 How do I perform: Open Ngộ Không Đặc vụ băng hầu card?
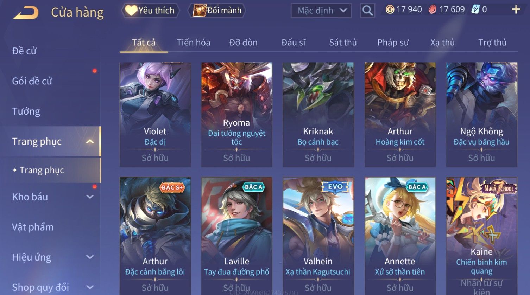(481, 115)
